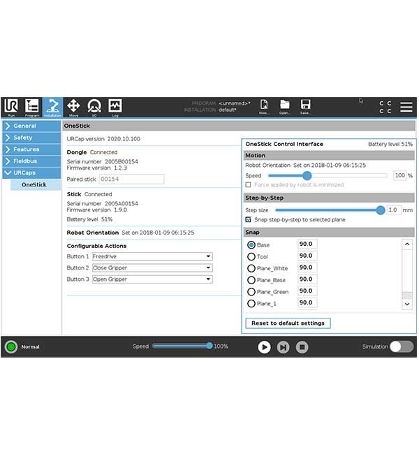Click URCap version 2020.10.100 text
The width and height of the screenshot is (419, 454).
coord(103,139)
